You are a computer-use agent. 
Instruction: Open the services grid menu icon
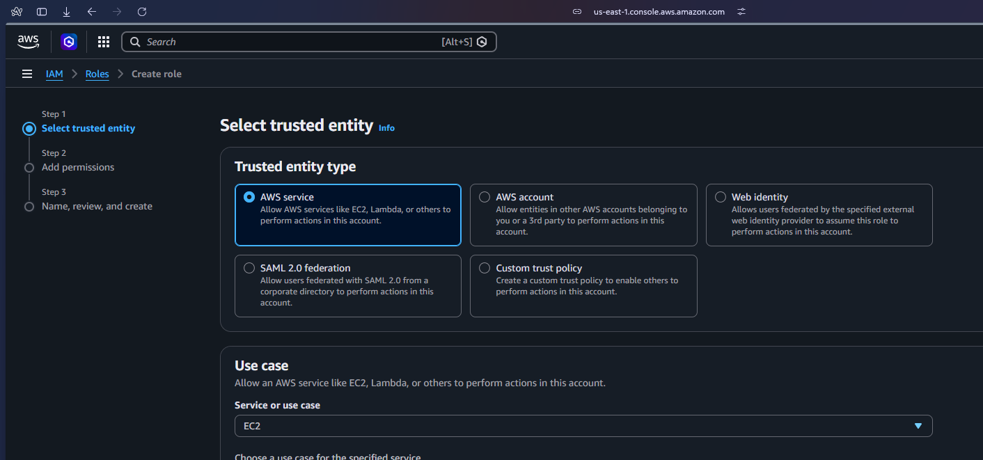104,42
